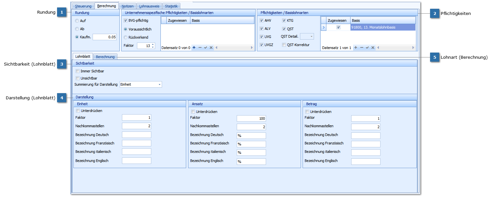Click the Zugewiesen column header in the Pflichtigkeiten grid
Screen dimensions: 493x197
338,20
